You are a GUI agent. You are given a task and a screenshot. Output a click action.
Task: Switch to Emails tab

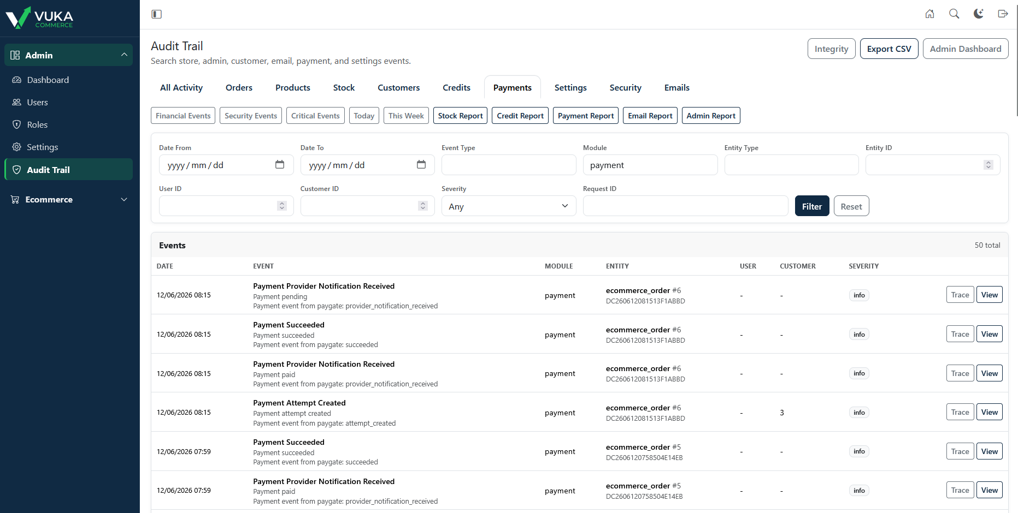tap(677, 87)
